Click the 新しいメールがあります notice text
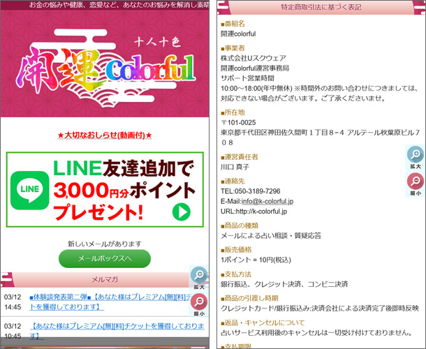Viewport: 426px width, 349px height. tap(105, 244)
